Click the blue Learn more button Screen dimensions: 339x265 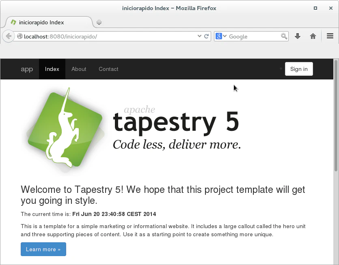(x=43, y=249)
